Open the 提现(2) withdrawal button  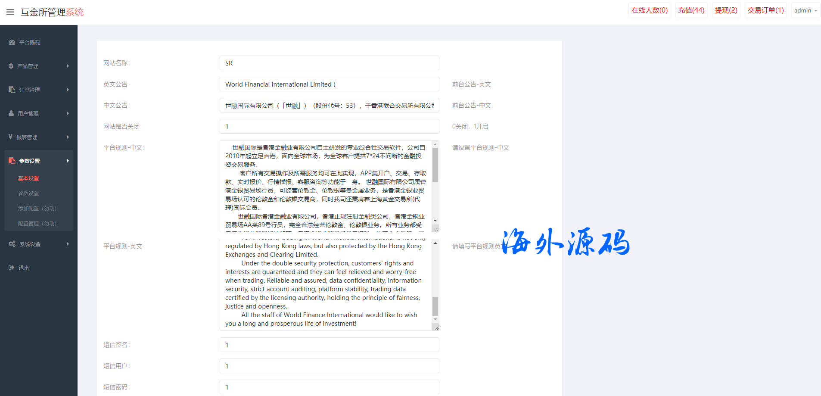pos(726,10)
